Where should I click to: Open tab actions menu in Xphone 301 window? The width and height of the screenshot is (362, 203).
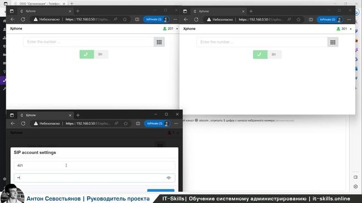point(185,11)
